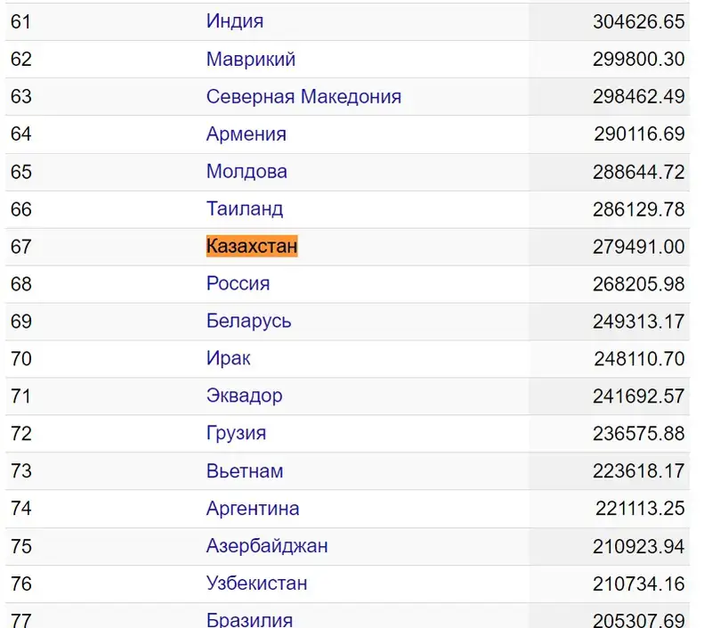Open highlighted Казахстан link

[252, 247]
